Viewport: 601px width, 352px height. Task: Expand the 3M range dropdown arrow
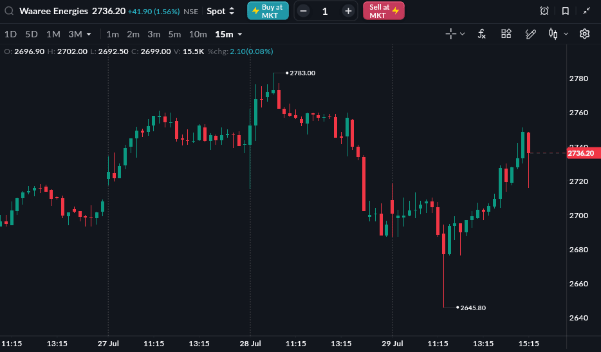(89, 35)
